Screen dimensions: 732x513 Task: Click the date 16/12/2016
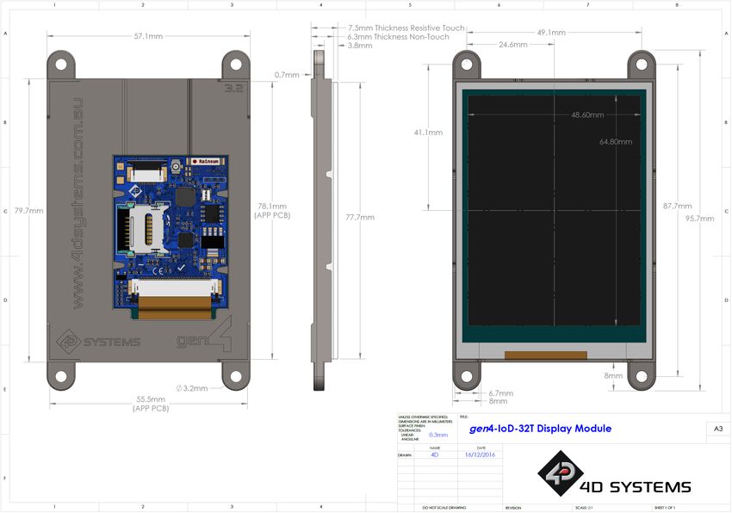coord(480,454)
